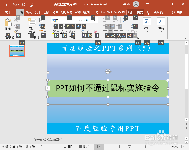Screen dimensions: 189x150
Task: Click the 共享 share button
Action: click(x=177, y=12)
